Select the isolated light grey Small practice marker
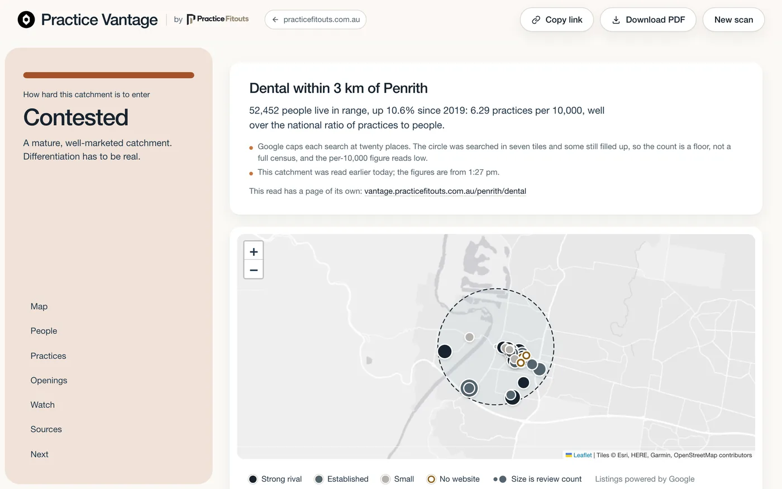The height and width of the screenshot is (489, 782). click(470, 337)
